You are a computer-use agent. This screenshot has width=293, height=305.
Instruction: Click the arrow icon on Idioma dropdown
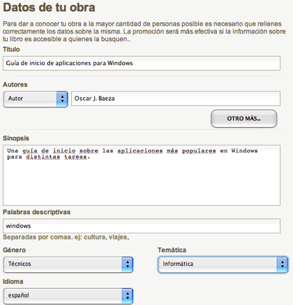pyautogui.click(x=128, y=296)
